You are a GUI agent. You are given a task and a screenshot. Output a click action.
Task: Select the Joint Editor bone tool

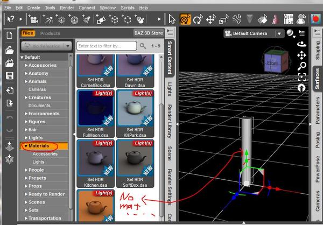pos(237,19)
